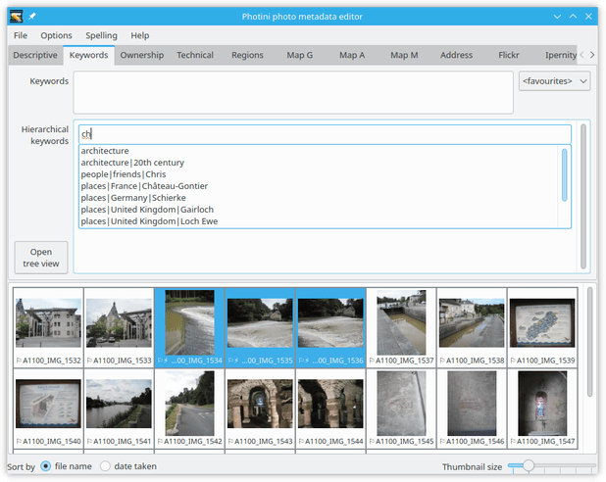Choose suggestion 'places|United Kingdom|Gairloch'
606x482 pixels.
pos(319,210)
